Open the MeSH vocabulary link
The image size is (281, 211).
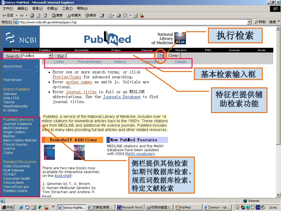140,154
